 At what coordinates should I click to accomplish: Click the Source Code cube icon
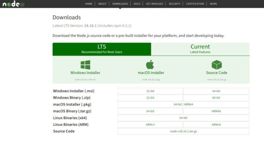pos(216,65)
